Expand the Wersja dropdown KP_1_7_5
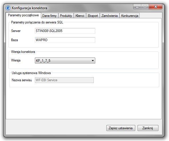Image resolution: width=169 pixels, height=141 pixels. coord(65,61)
